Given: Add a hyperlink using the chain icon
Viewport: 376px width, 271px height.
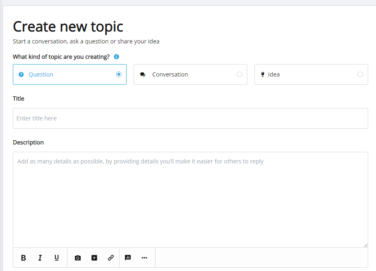Looking at the screenshot, I should [x=111, y=258].
